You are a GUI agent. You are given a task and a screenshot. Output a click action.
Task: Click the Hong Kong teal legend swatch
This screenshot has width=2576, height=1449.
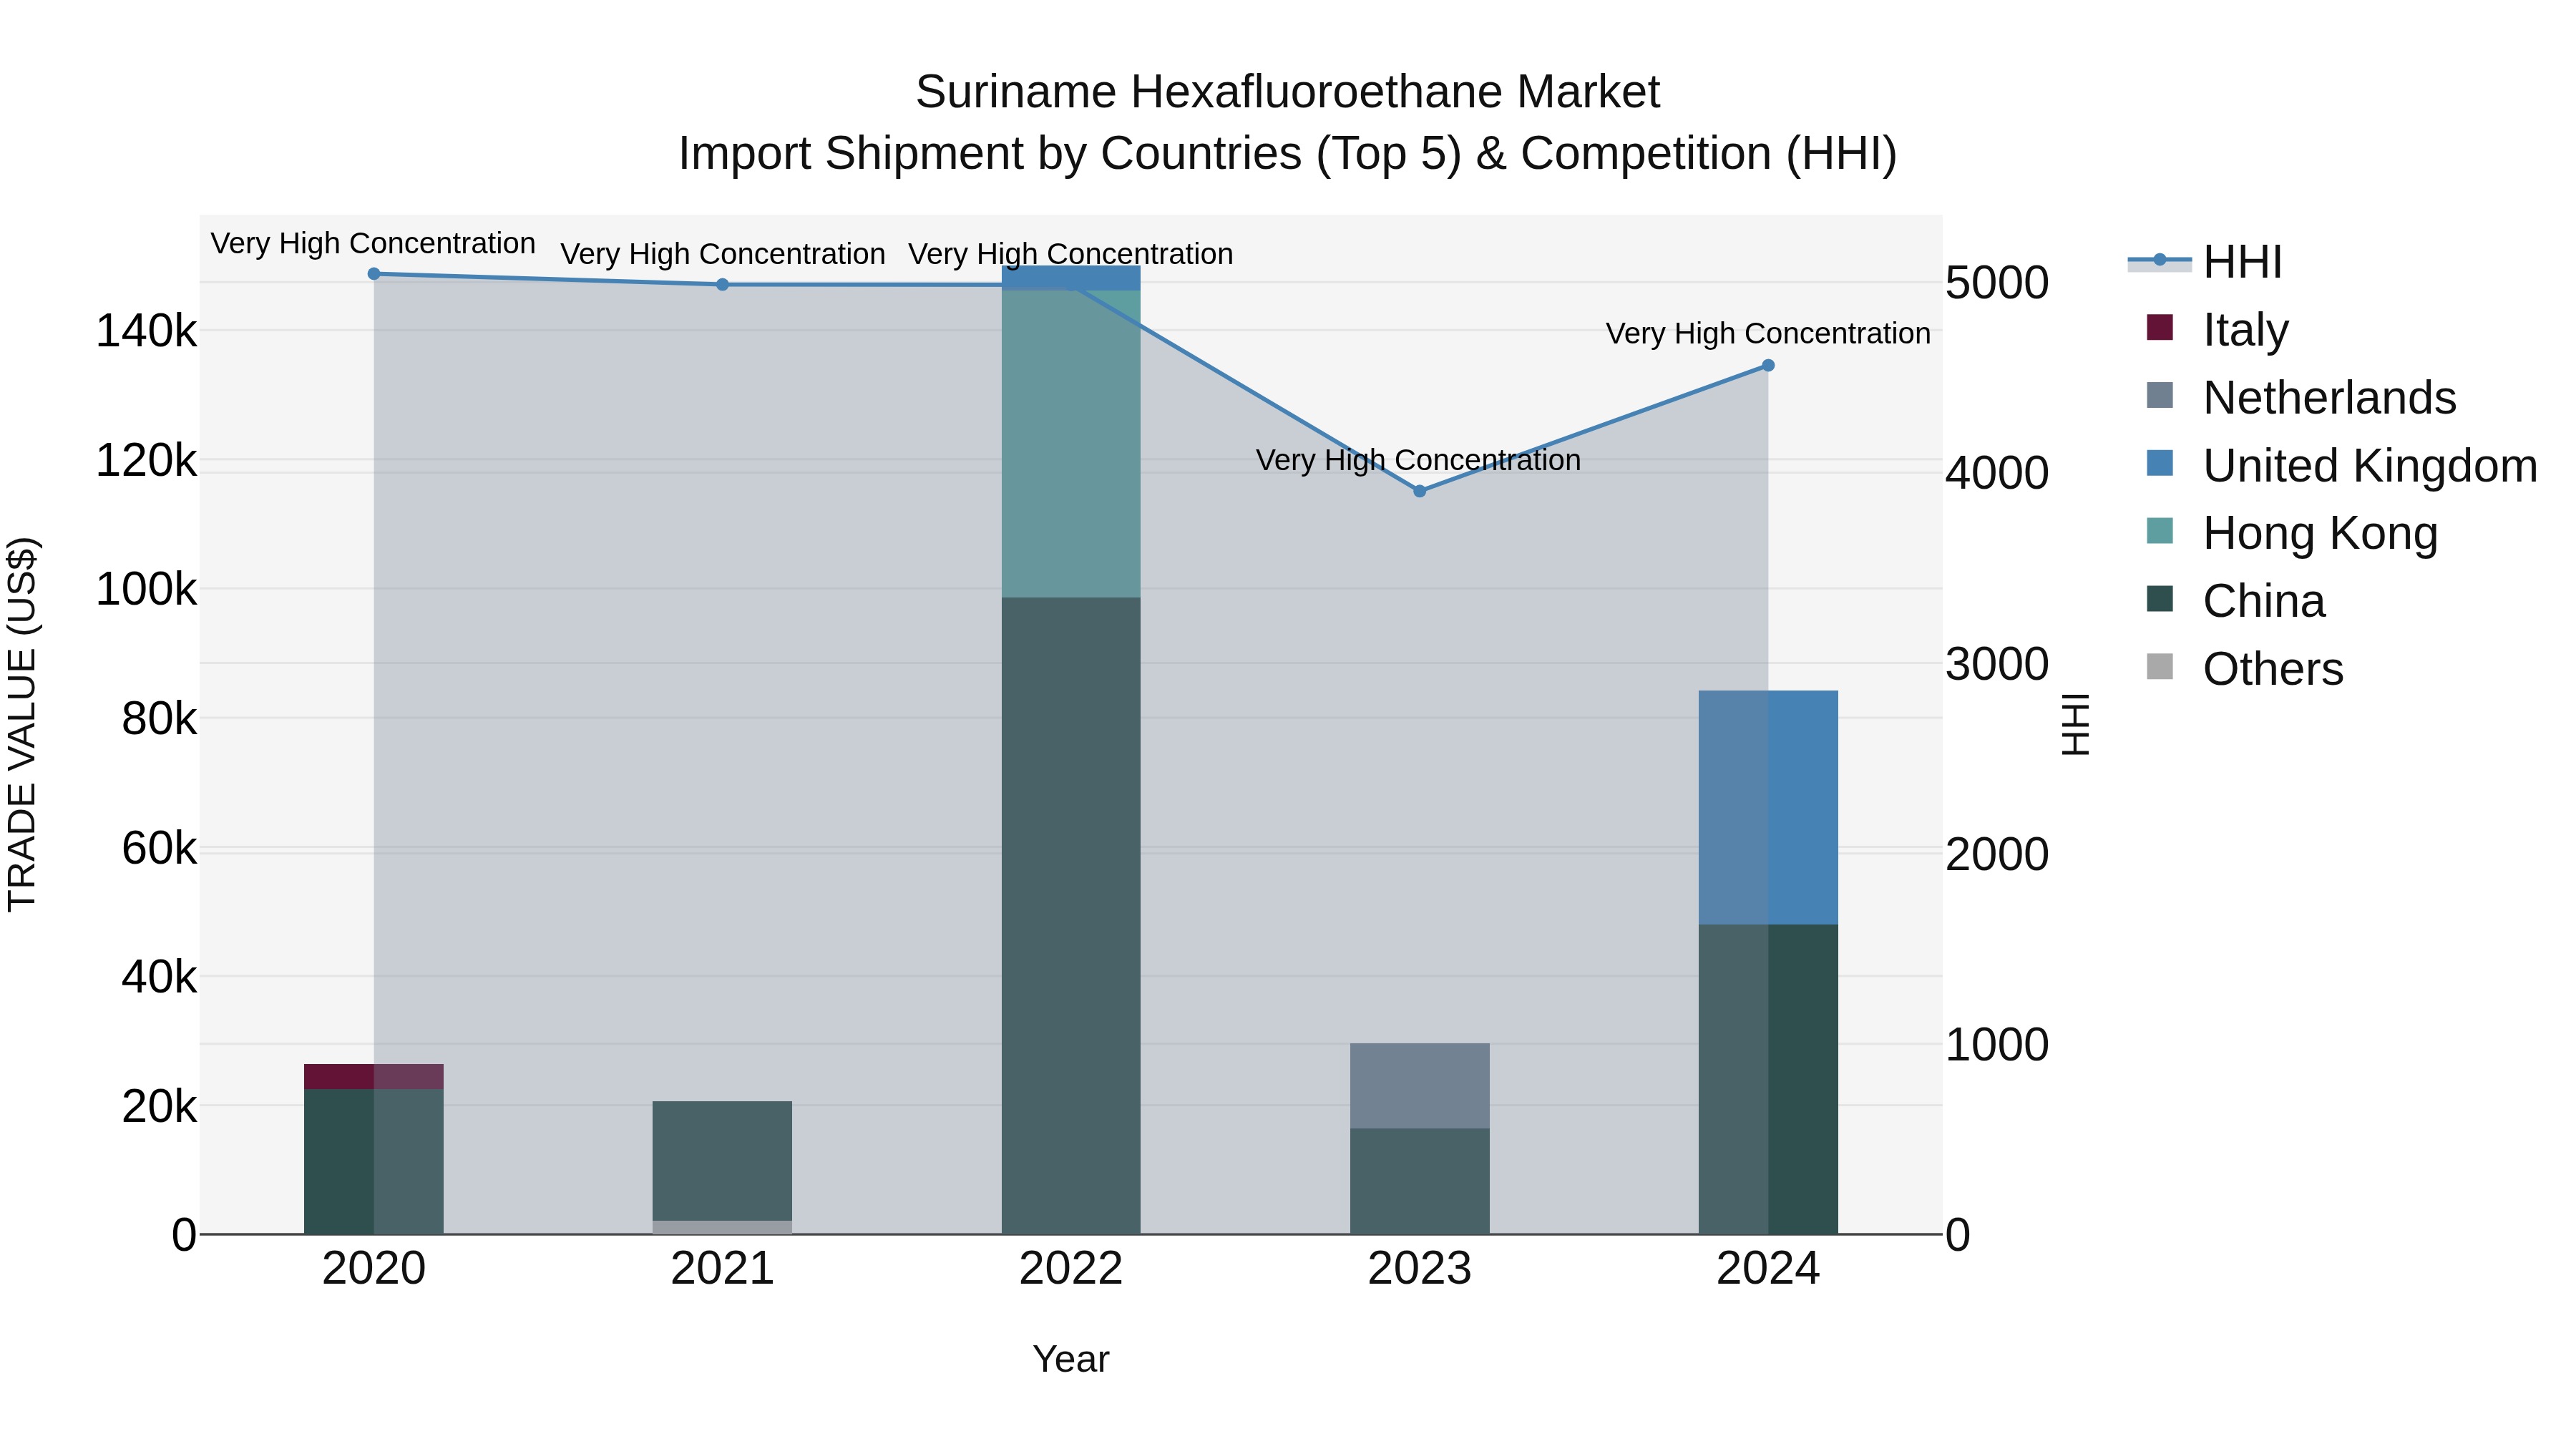click(2160, 531)
